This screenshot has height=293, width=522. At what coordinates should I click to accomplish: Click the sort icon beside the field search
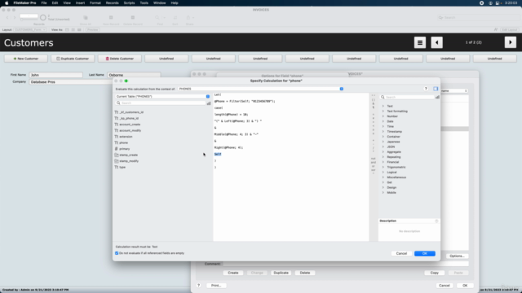[209, 103]
